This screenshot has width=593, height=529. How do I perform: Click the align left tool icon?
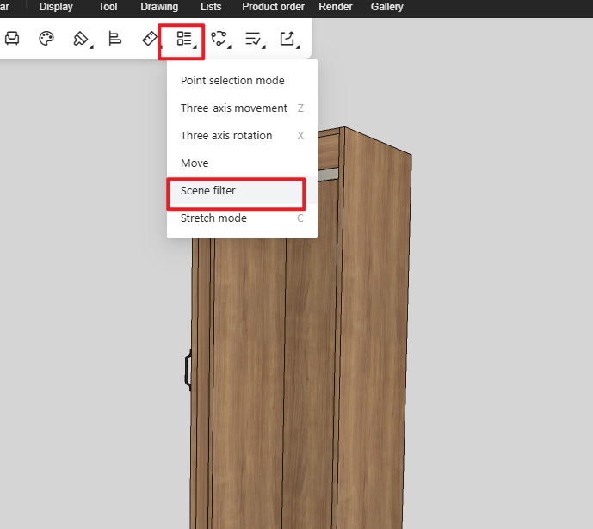114,39
